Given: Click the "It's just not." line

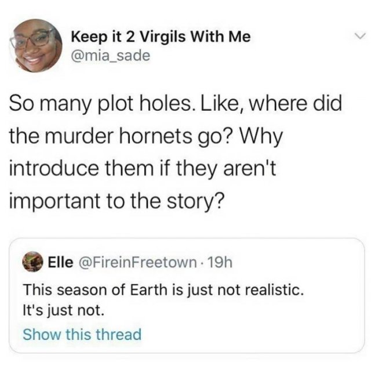Looking at the screenshot, I should (x=64, y=310).
